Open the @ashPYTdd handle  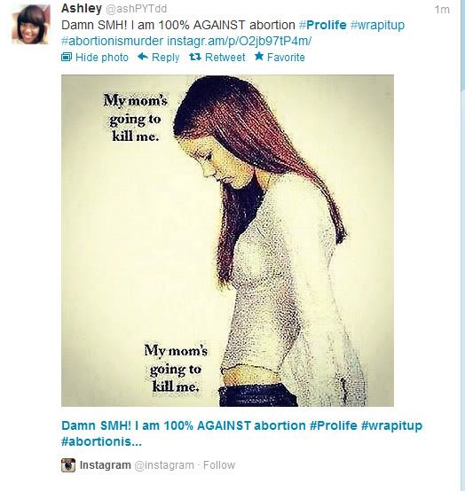click(136, 9)
